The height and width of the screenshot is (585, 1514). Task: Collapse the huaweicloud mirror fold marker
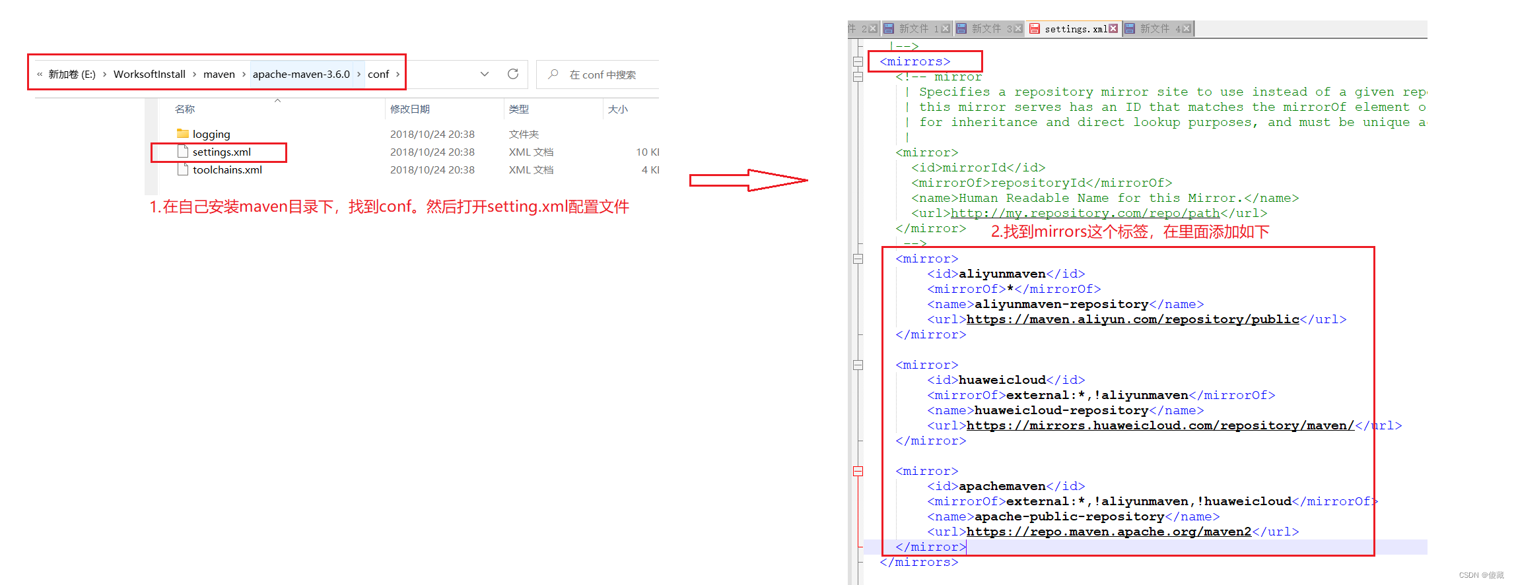coord(858,365)
